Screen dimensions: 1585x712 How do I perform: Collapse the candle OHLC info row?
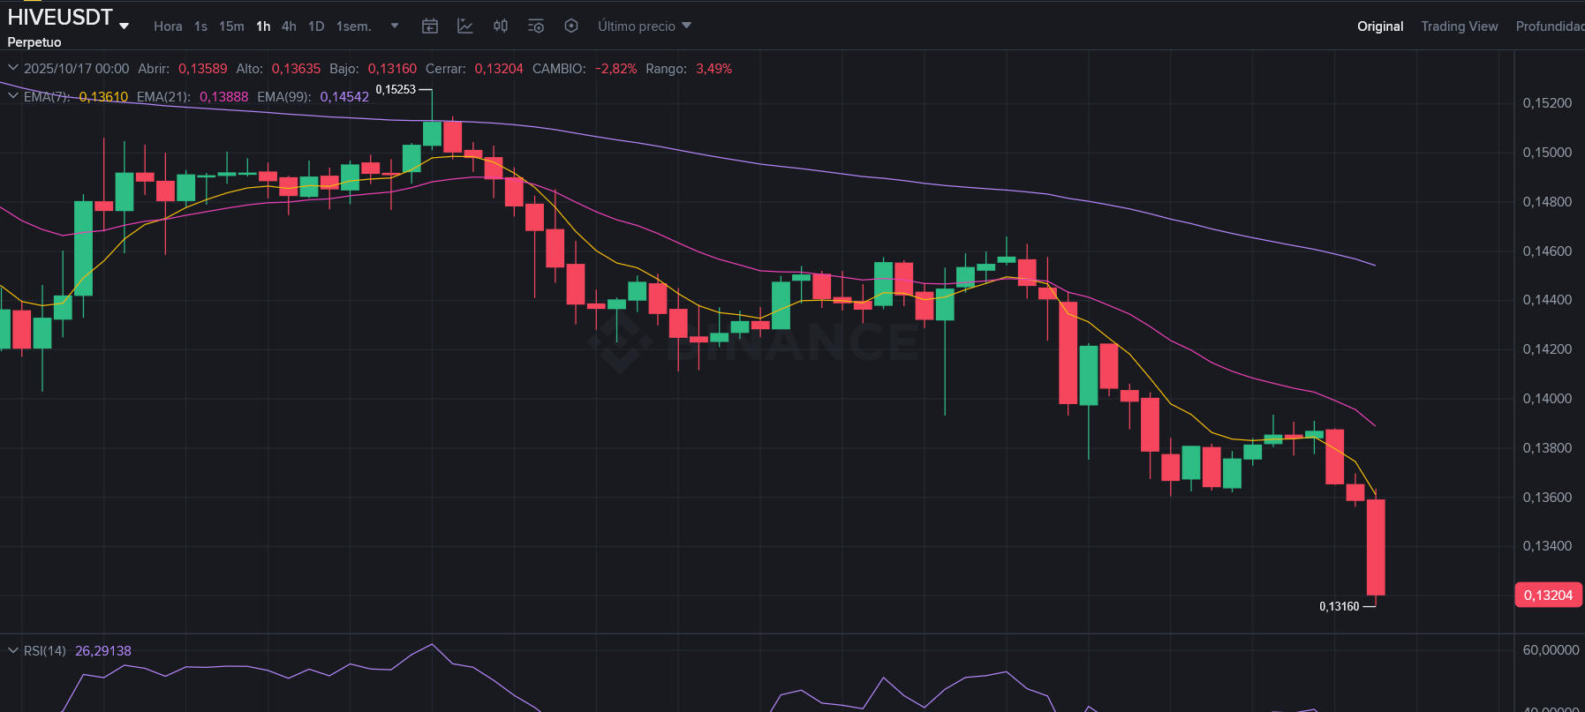tap(13, 68)
